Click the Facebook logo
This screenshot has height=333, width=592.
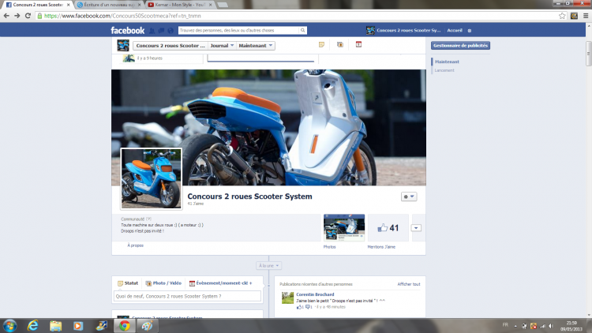[128, 30]
